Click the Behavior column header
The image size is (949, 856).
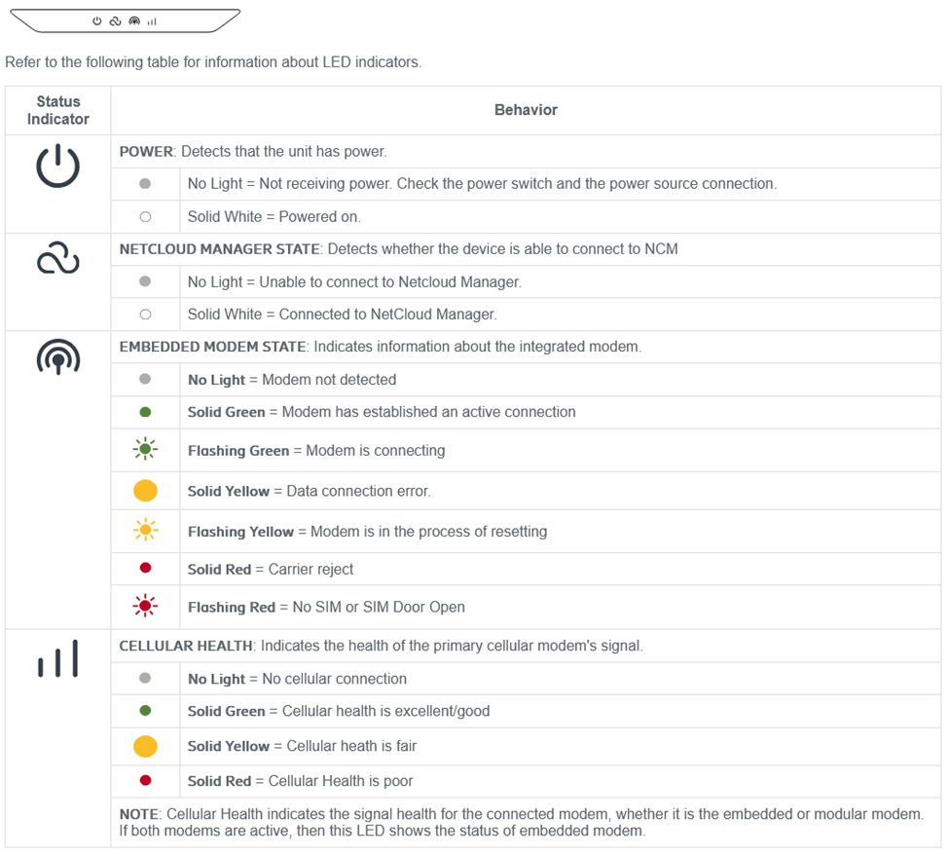(x=526, y=110)
